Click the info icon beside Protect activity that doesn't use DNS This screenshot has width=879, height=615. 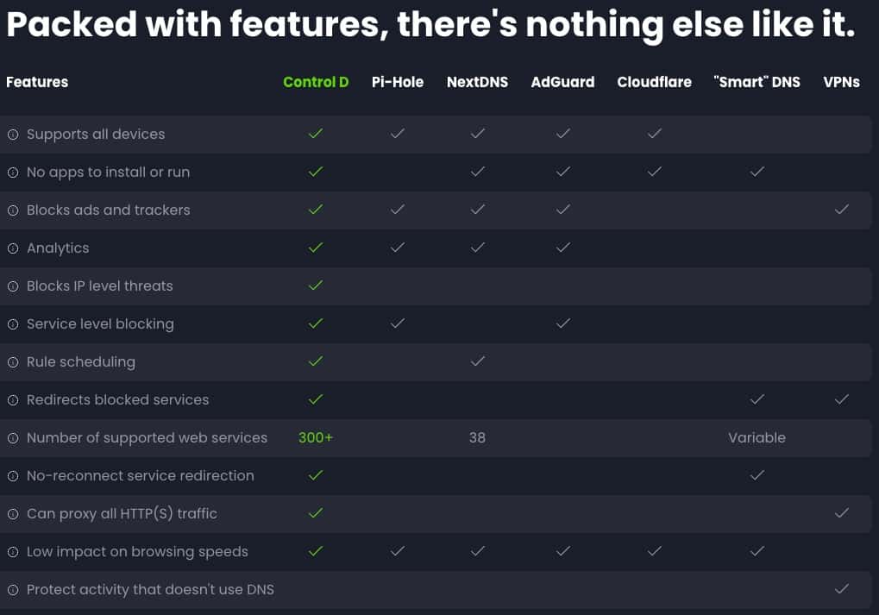(x=13, y=590)
